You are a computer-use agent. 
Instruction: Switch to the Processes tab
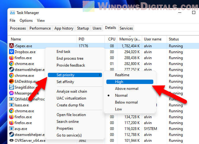(x=18, y=28)
